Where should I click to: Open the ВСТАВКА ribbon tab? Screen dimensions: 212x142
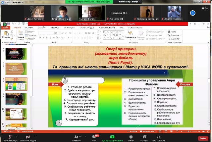(x=29, y=28)
